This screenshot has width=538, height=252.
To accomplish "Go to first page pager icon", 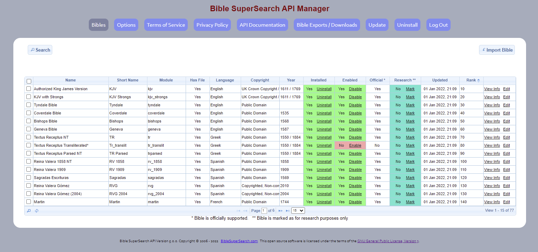I will click(x=238, y=211).
